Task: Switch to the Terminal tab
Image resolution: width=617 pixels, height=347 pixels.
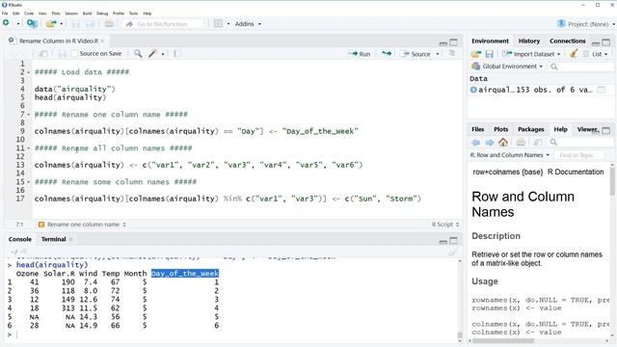Action: pyautogui.click(x=54, y=239)
